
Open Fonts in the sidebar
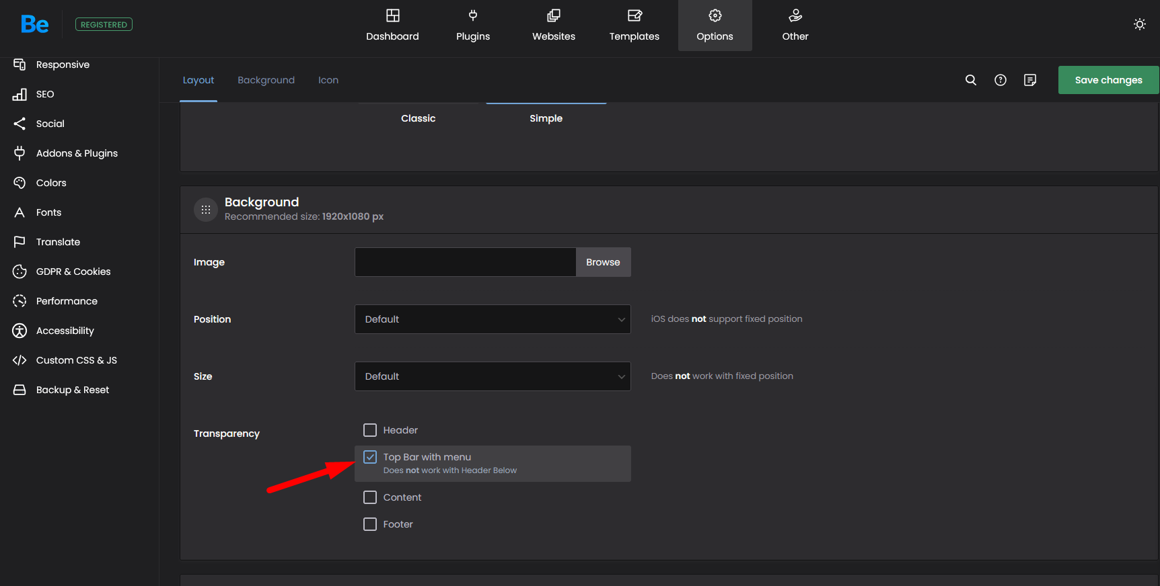48,212
